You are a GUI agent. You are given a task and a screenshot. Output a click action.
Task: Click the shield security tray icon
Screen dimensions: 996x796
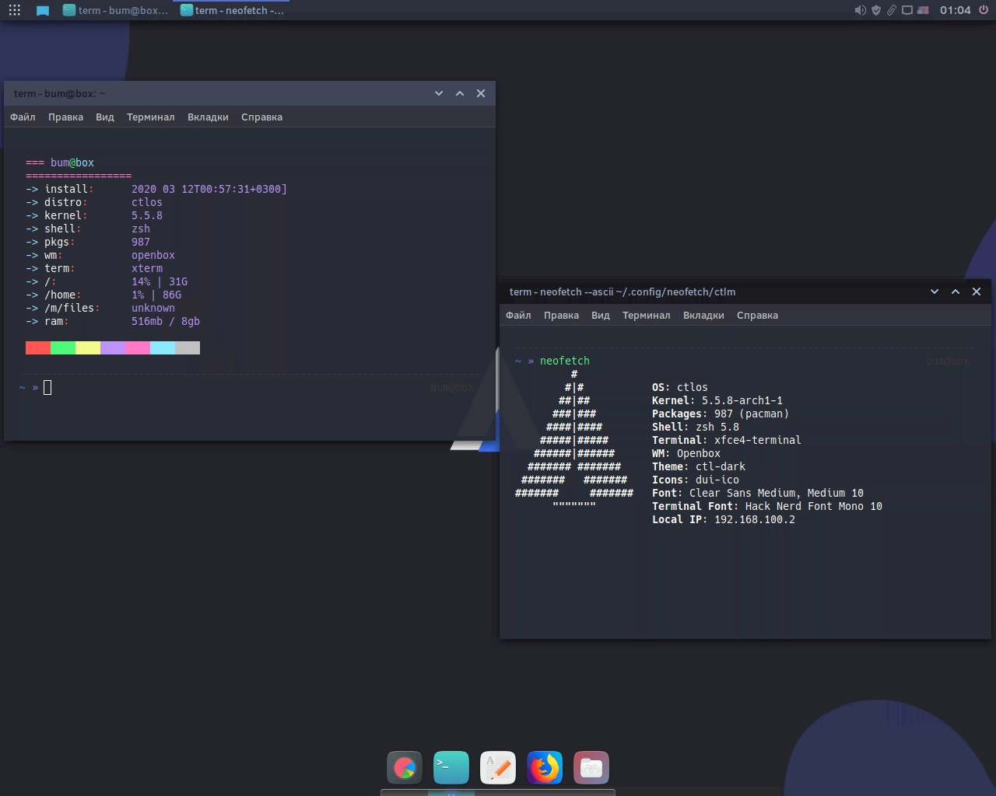(x=876, y=10)
